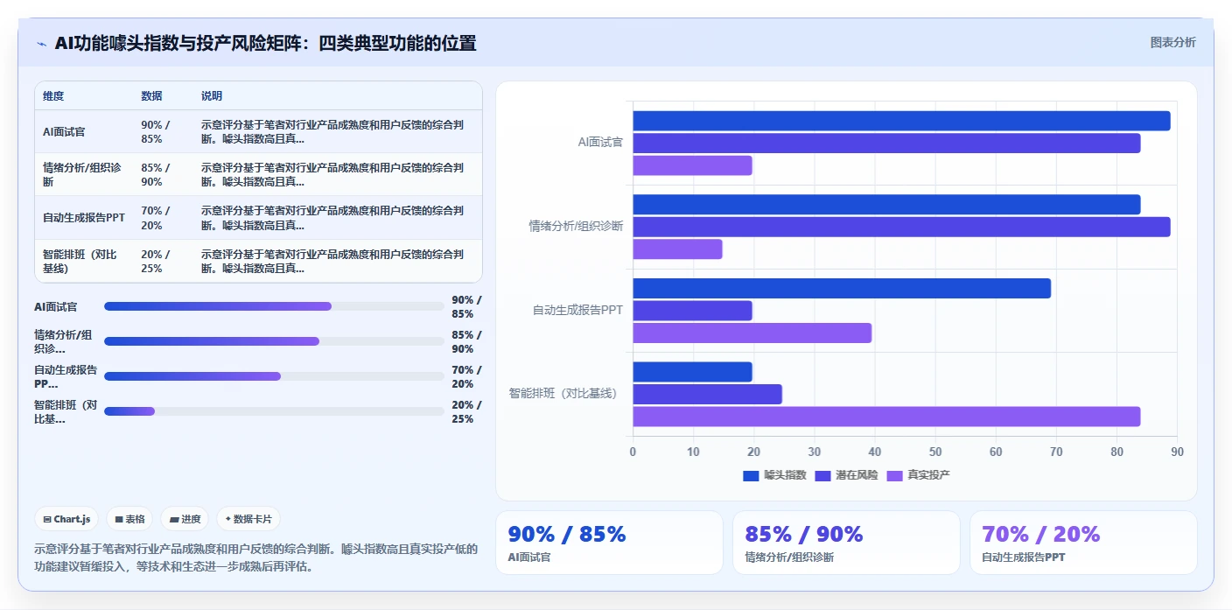Select the 数据卡片 tag
The height and width of the screenshot is (610, 1232).
248,519
